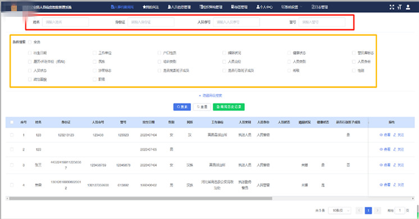
Task: Toggle the select-all checkbox in table header
Action: (x=12, y=122)
